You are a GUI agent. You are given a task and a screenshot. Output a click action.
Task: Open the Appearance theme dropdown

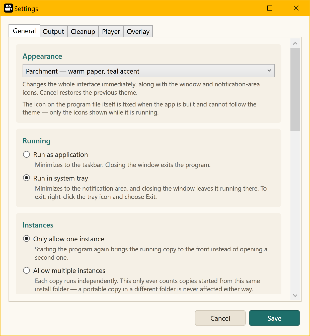point(148,71)
